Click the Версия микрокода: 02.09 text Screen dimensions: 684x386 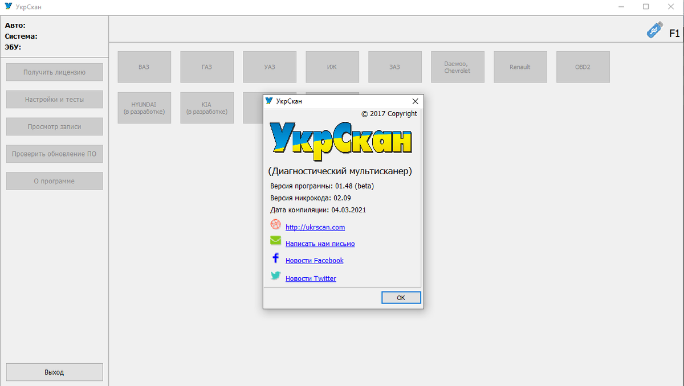coord(311,198)
